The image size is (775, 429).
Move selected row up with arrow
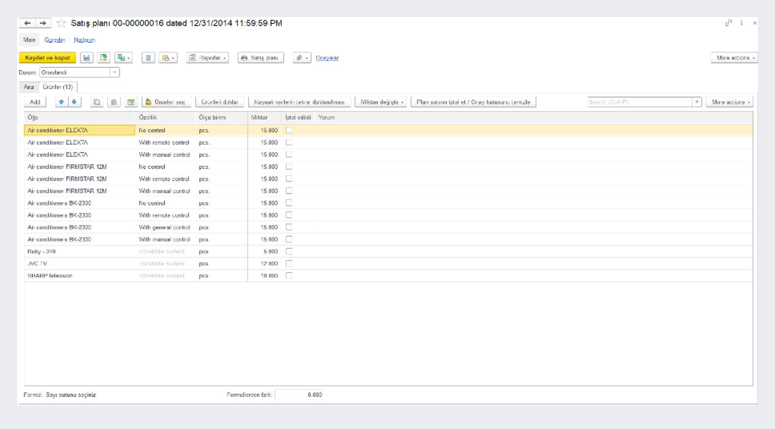click(62, 102)
